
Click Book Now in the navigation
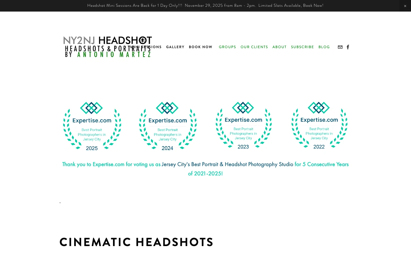click(x=200, y=47)
